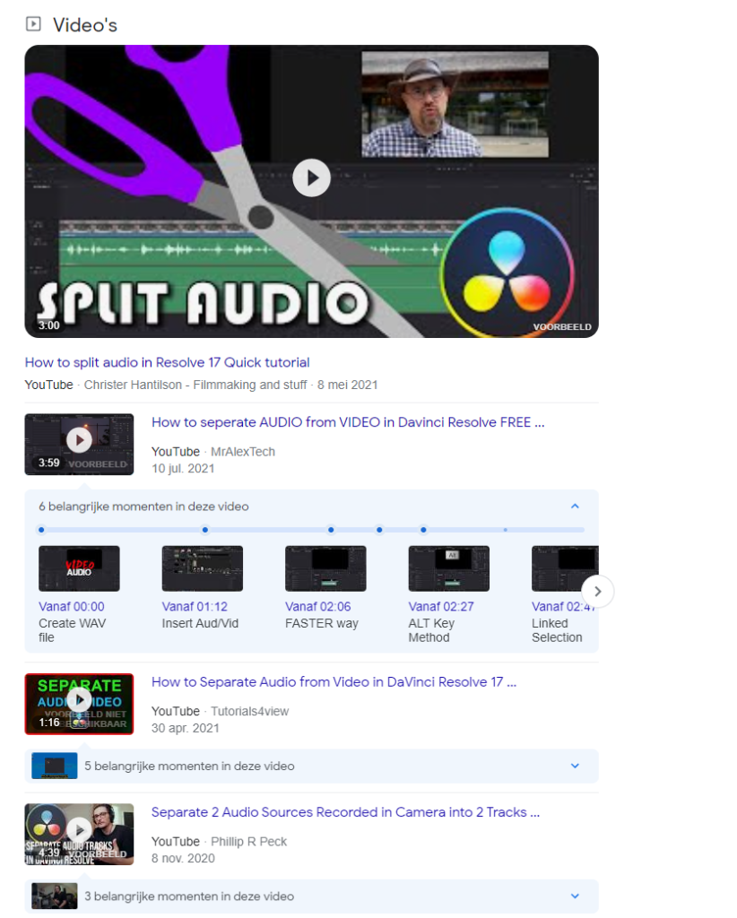Open the 'Linked Selection' moment thumbnail
Viewport: 737px width, 918px height.
[565, 568]
